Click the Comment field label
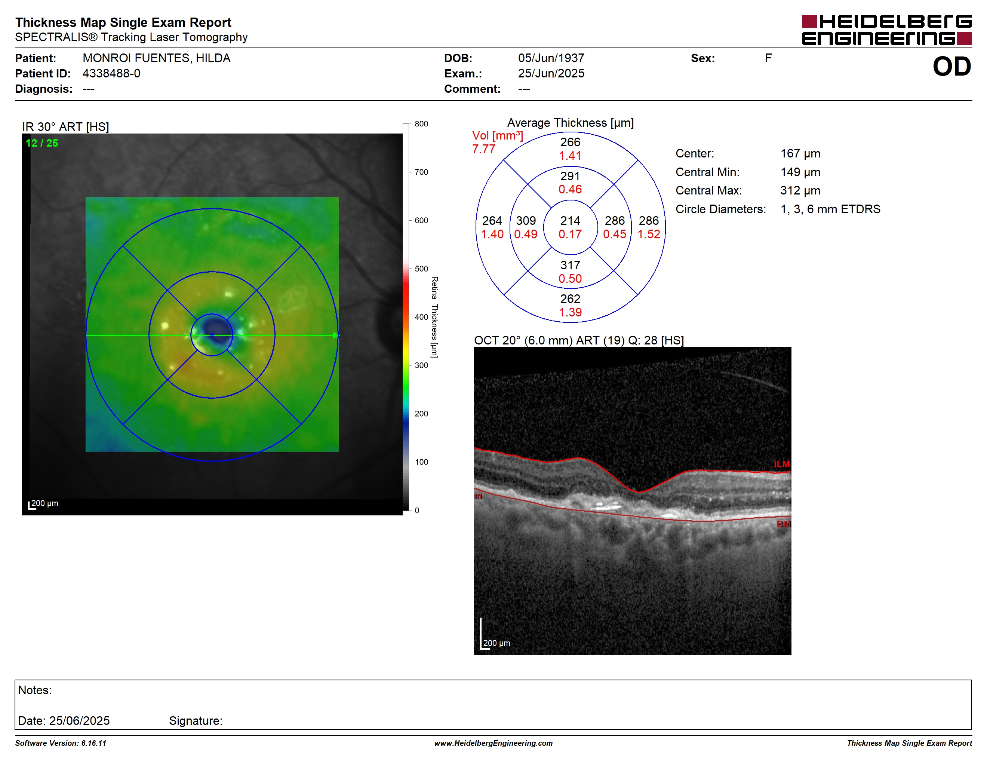Image resolution: width=987 pixels, height=763 pixels. tap(472, 89)
